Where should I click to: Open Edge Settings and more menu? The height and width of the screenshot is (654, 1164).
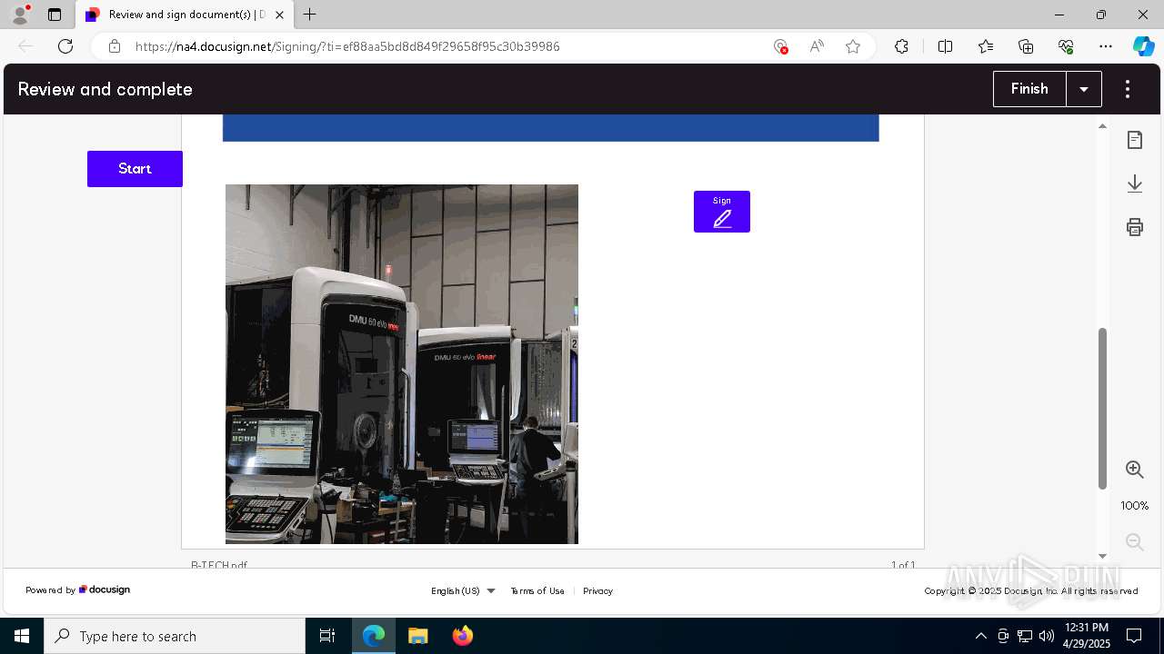click(x=1106, y=46)
